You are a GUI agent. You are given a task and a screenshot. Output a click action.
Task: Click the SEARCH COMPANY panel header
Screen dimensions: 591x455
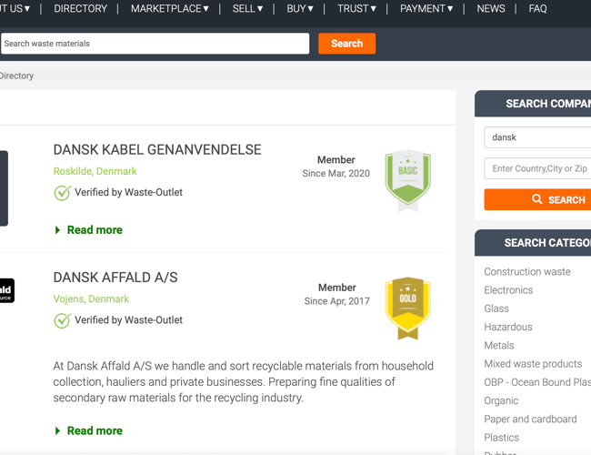[x=533, y=104]
